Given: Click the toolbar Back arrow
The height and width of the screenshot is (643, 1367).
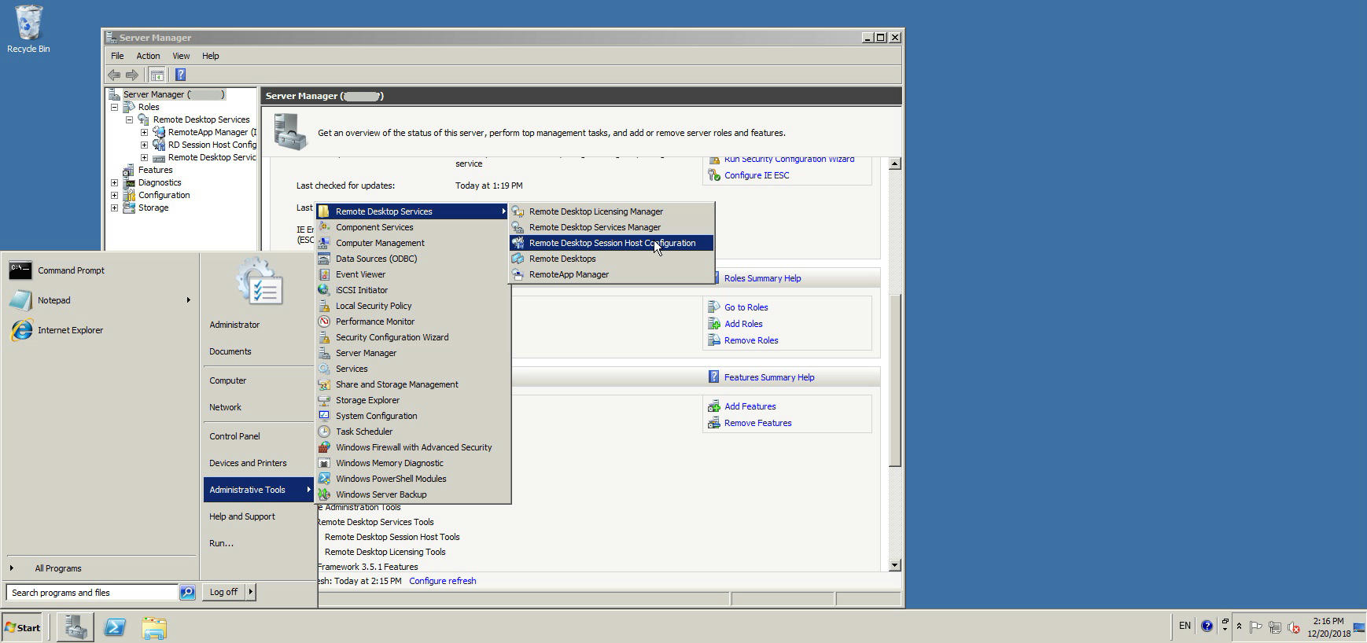Looking at the screenshot, I should point(114,75).
